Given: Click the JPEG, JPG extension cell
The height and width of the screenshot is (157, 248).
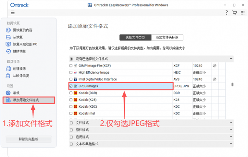Looking at the screenshot, I should (181, 86).
